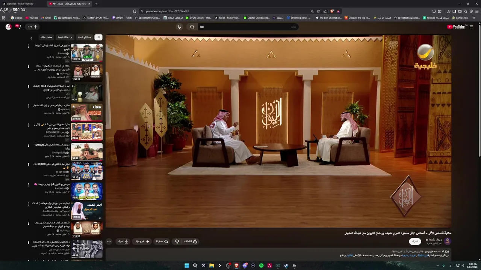481x270 pixels.
Task: Open recommended video thumbnail with 52:52 duration
Action: click(x=87, y=191)
